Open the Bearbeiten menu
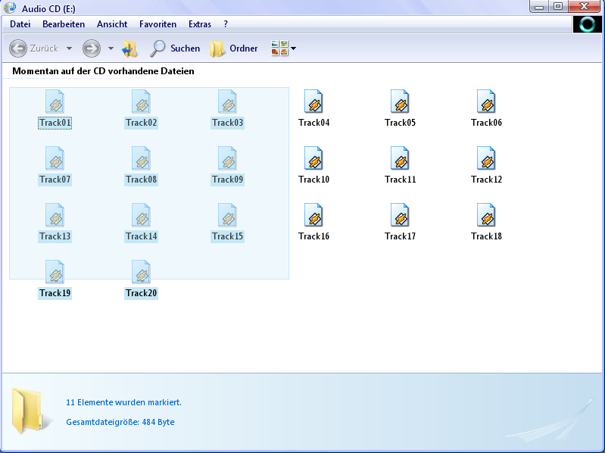The height and width of the screenshot is (453, 605). pos(64,24)
